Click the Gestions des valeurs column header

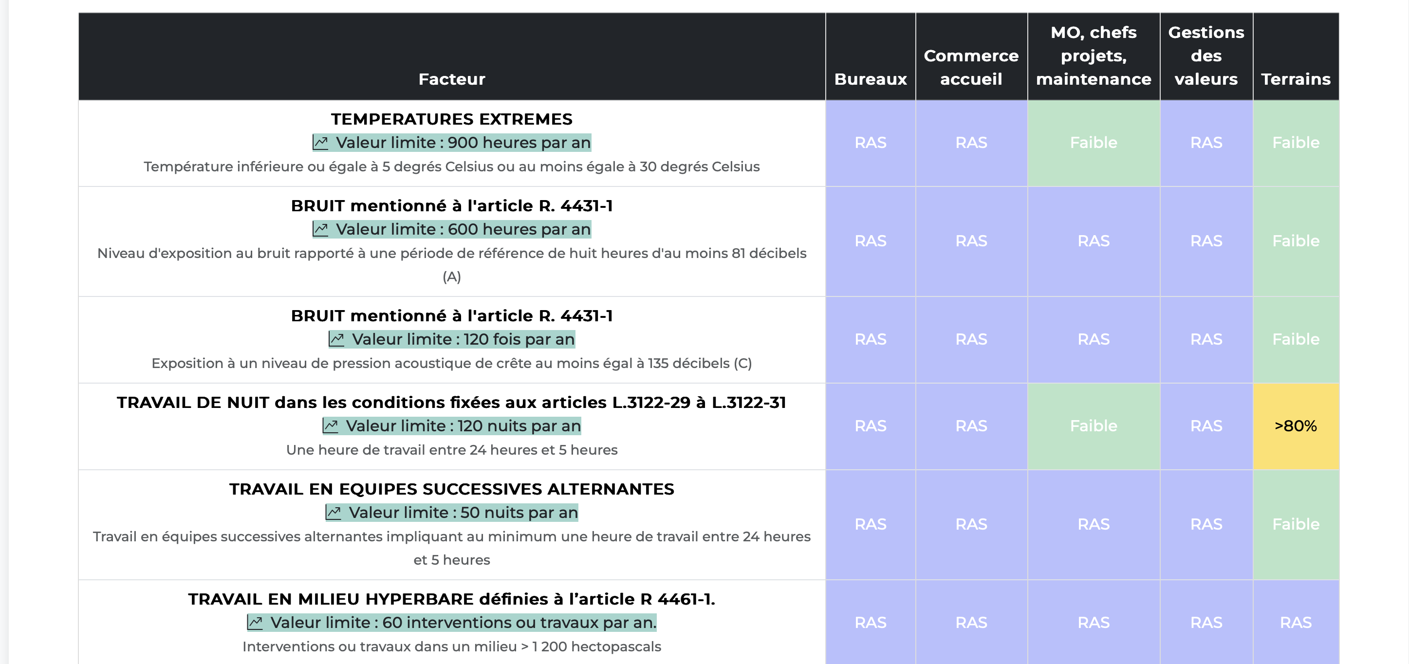pyautogui.click(x=1206, y=56)
